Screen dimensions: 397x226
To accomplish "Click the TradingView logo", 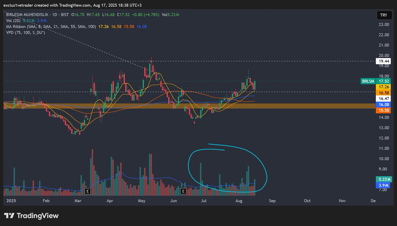I will [31, 216].
